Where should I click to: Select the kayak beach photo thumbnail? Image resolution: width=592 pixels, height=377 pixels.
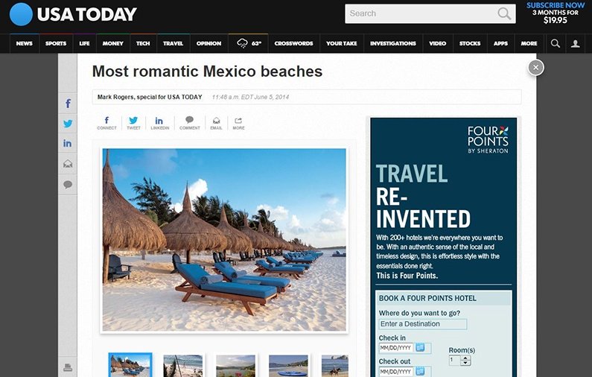pyautogui.click(x=287, y=366)
